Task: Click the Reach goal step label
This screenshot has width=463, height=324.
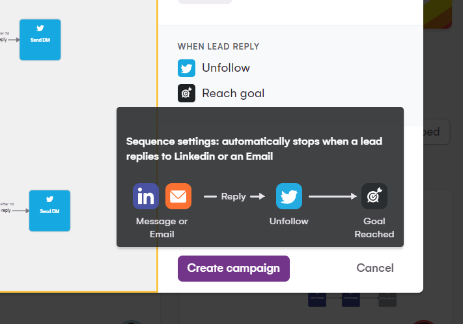Action: point(233,93)
